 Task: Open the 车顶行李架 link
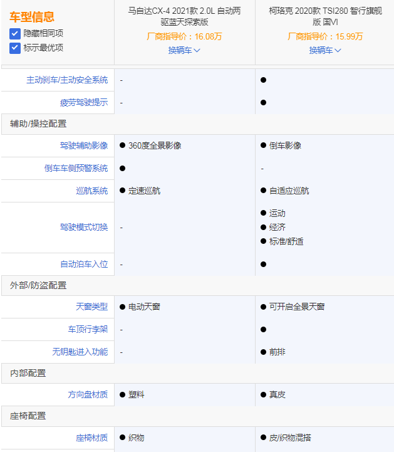pyautogui.click(x=88, y=330)
